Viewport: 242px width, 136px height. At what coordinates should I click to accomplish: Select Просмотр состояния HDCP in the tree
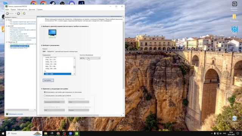(x=19, y=34)
